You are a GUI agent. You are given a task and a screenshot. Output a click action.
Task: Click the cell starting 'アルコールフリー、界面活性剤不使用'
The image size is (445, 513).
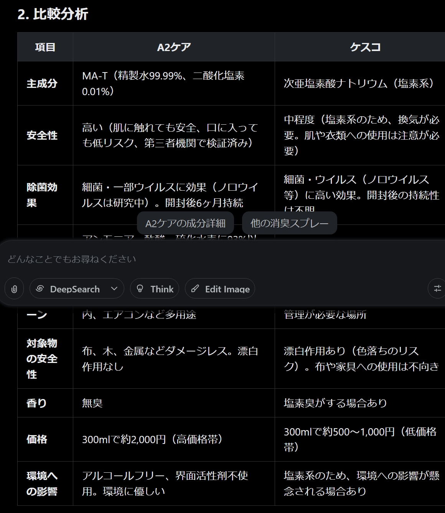coord(174,483)
